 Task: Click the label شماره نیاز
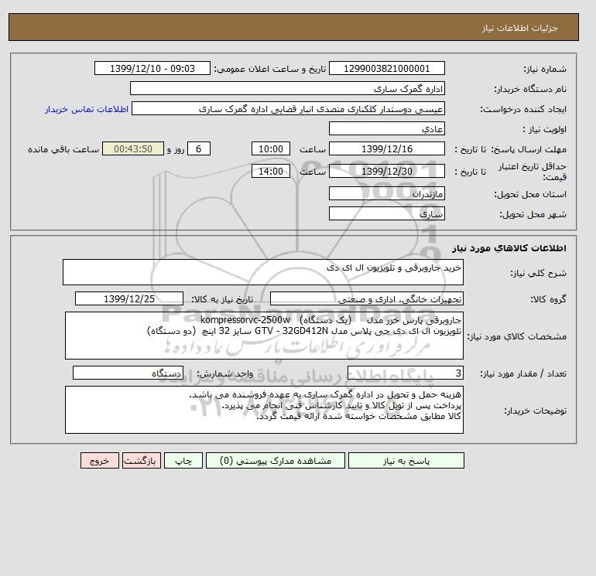tap(545, 69)
